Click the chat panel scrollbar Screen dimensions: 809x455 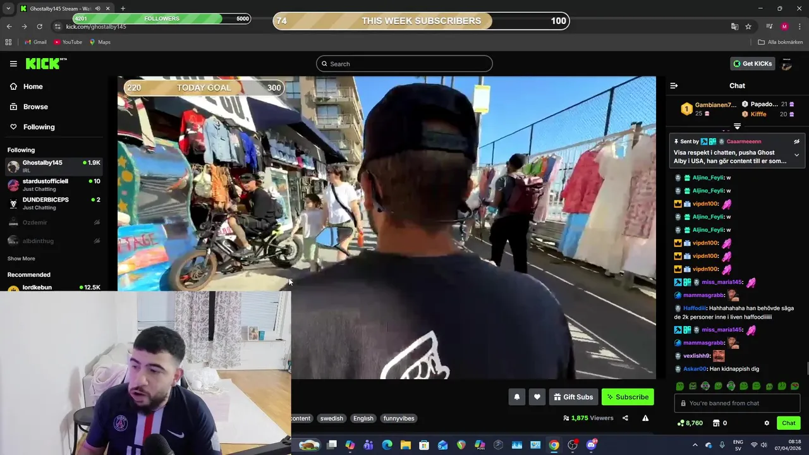[x=806, y=368]
